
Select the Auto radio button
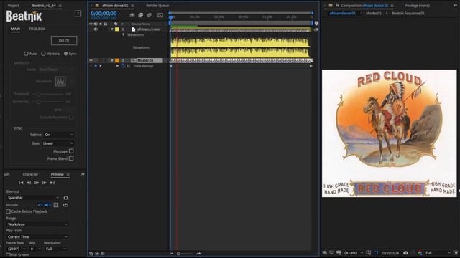click(x=26, y=54)
